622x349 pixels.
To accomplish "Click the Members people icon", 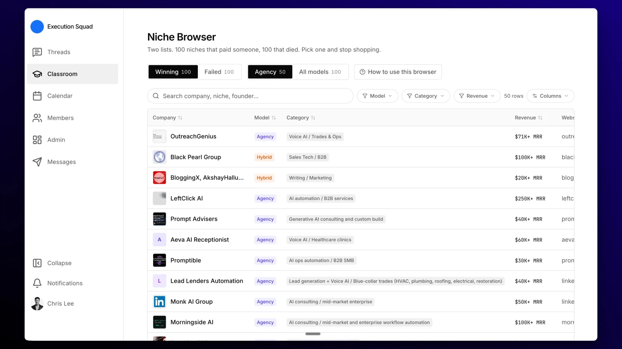I will pos(37,118).
